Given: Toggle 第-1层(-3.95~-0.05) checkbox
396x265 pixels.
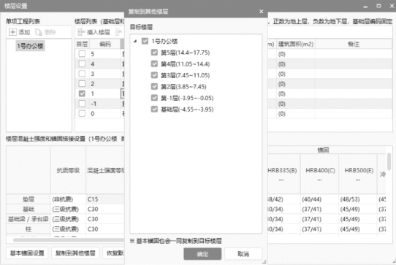Looking at the screenshot, I should point(154,98).
